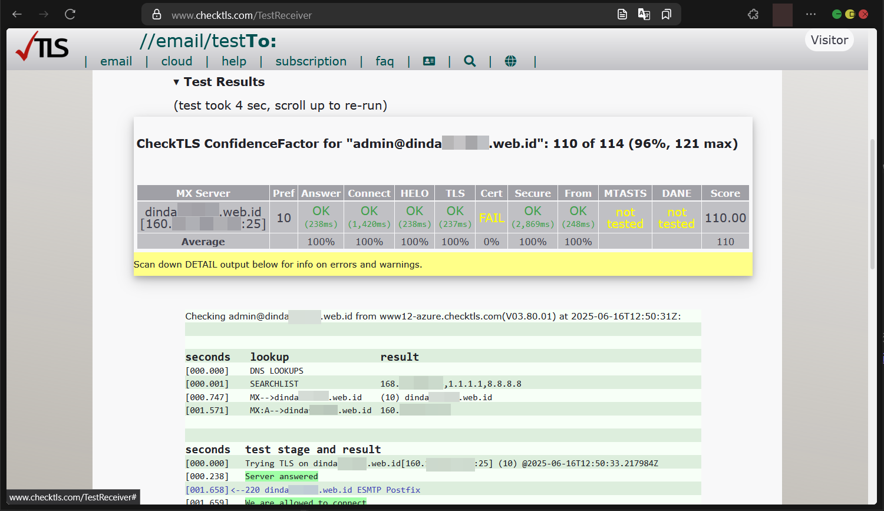Click the DANE column header

point(677,193)
